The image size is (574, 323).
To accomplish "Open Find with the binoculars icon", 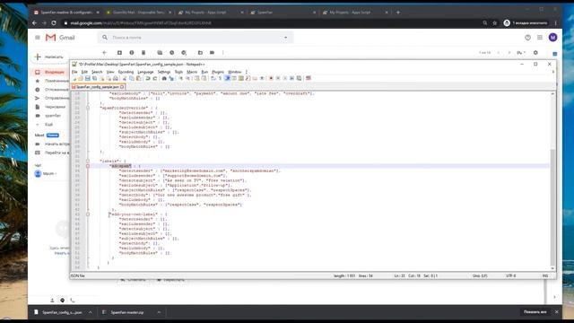I will [x=164, y=78].
